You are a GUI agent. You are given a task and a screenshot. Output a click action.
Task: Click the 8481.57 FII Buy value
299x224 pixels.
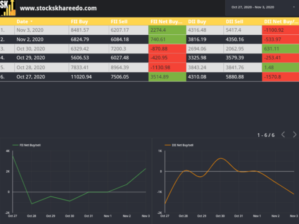point(80,30)
